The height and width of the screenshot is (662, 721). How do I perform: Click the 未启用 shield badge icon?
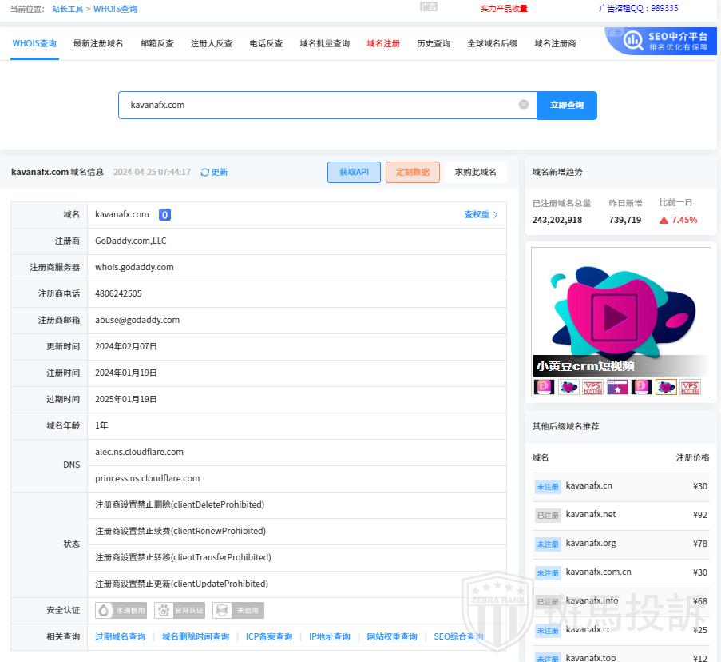pos(222,610)
